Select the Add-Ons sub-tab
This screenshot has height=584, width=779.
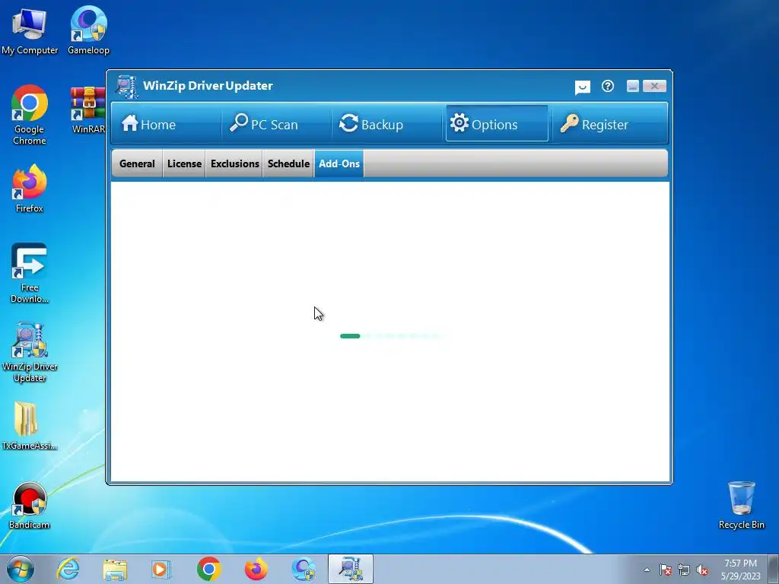point(339,163)
